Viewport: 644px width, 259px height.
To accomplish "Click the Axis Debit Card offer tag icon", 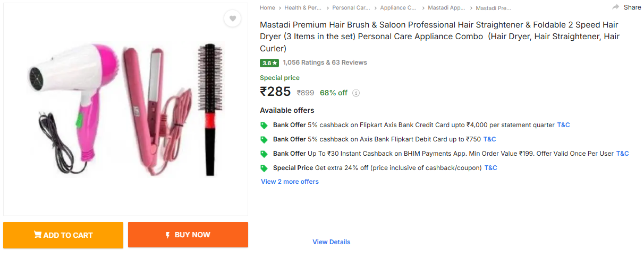I will tap(264, 140).
